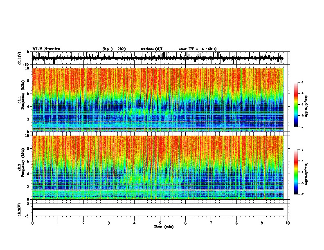
Task: Click the ch.2 color bar "-7" bottom label
Action: [302, 194]
